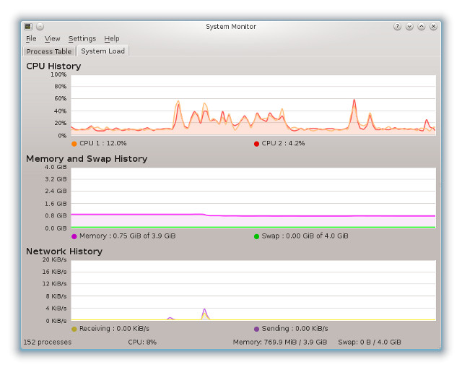Select the System Load tab
Screen dimensions: 462x370
tap(103, 51)
